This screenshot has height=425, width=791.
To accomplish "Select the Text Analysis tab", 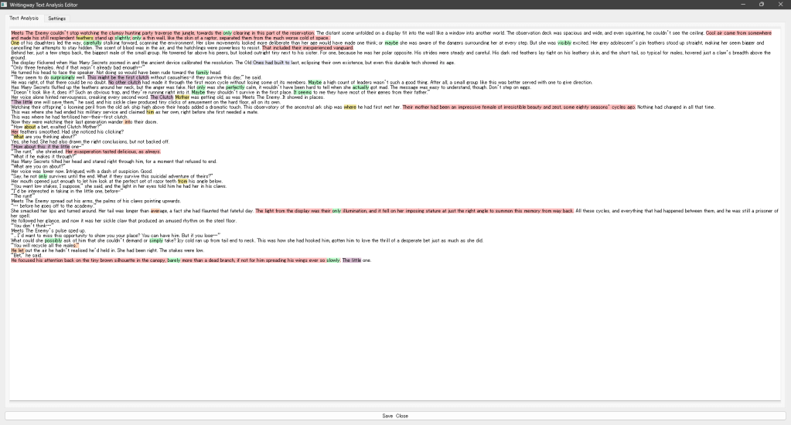I will click(23, 18).
